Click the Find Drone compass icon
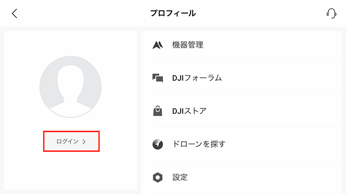Screen dimensions: 346x194 point(158,144)
